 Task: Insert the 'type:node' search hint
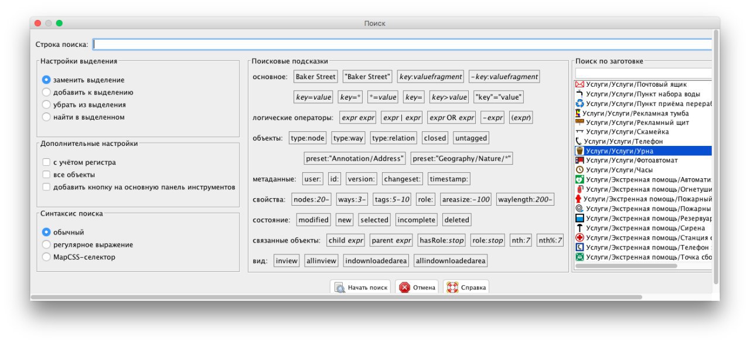point(308,138)
